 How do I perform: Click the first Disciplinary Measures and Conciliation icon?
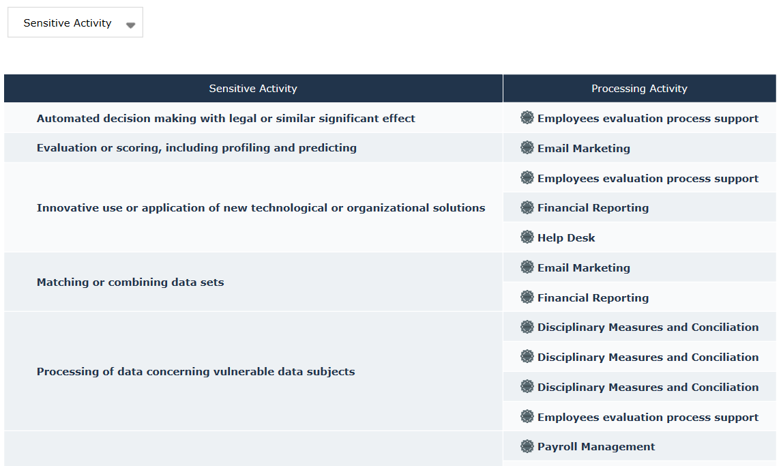coord(527,327)
